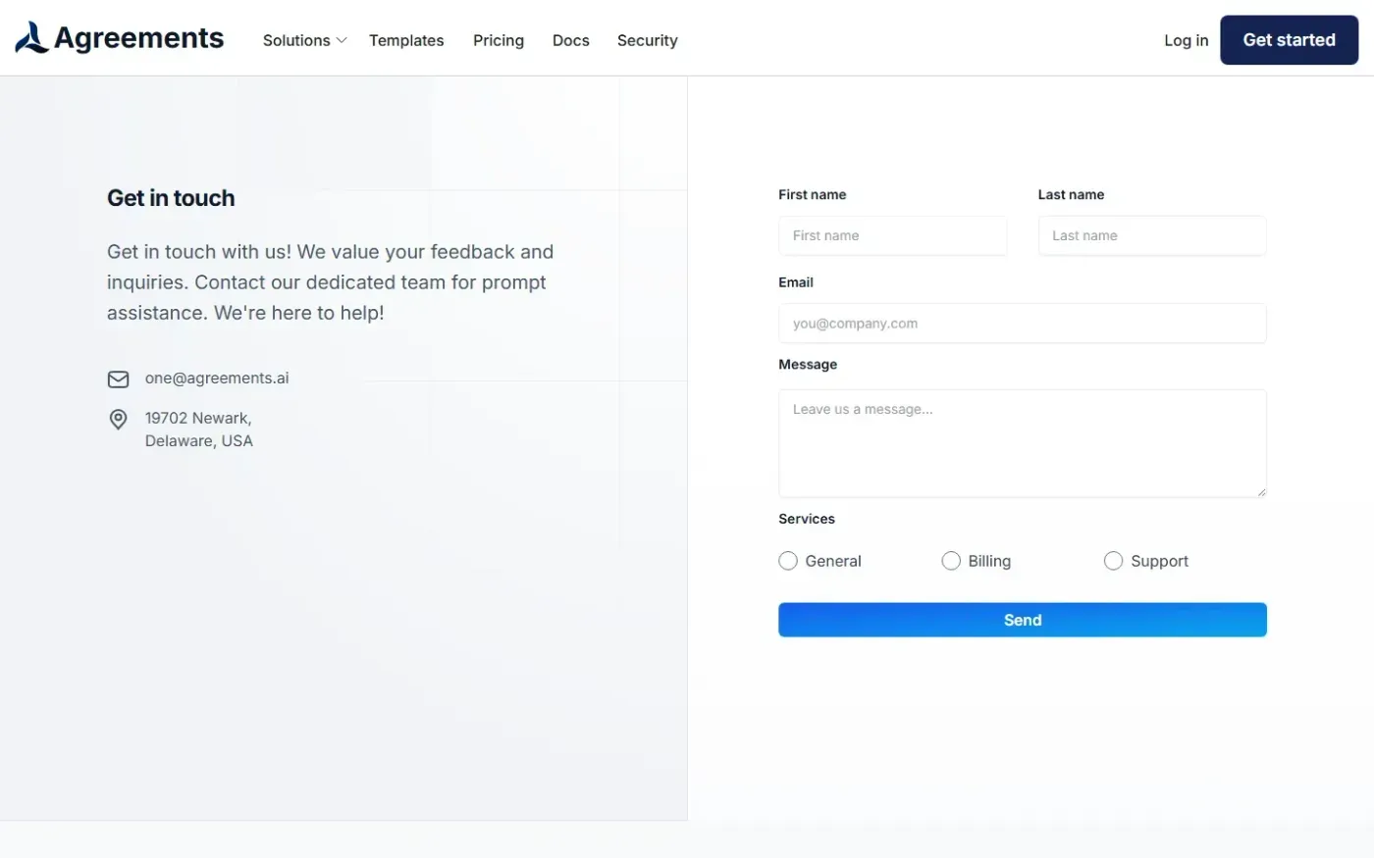The width and height of the screenshot is (1374, 858).
Task: Click the envelope email icon
Action: coord(118,379)
